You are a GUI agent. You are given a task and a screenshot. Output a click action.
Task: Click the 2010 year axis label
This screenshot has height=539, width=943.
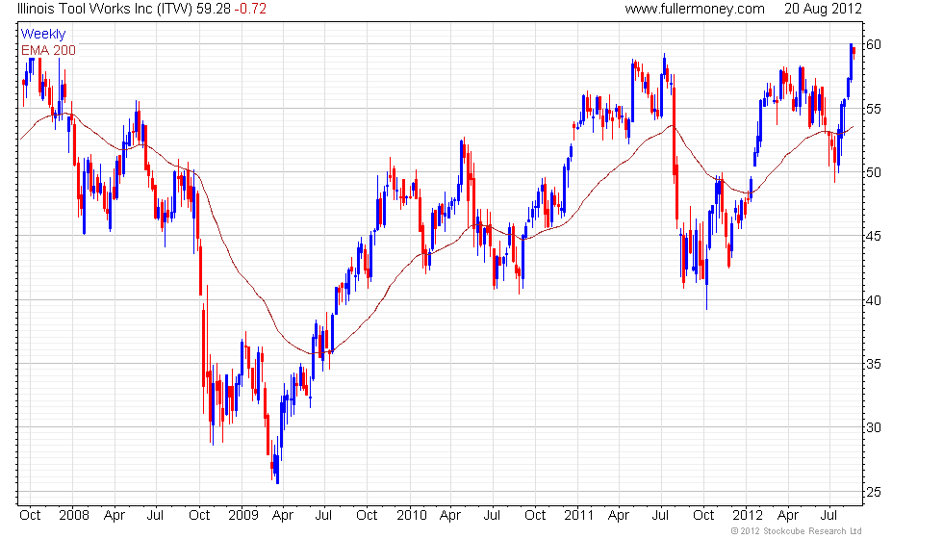pos(412,516)
